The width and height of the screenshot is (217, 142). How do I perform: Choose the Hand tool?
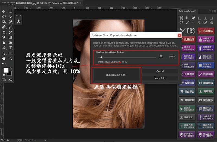(x=4, y=58)
